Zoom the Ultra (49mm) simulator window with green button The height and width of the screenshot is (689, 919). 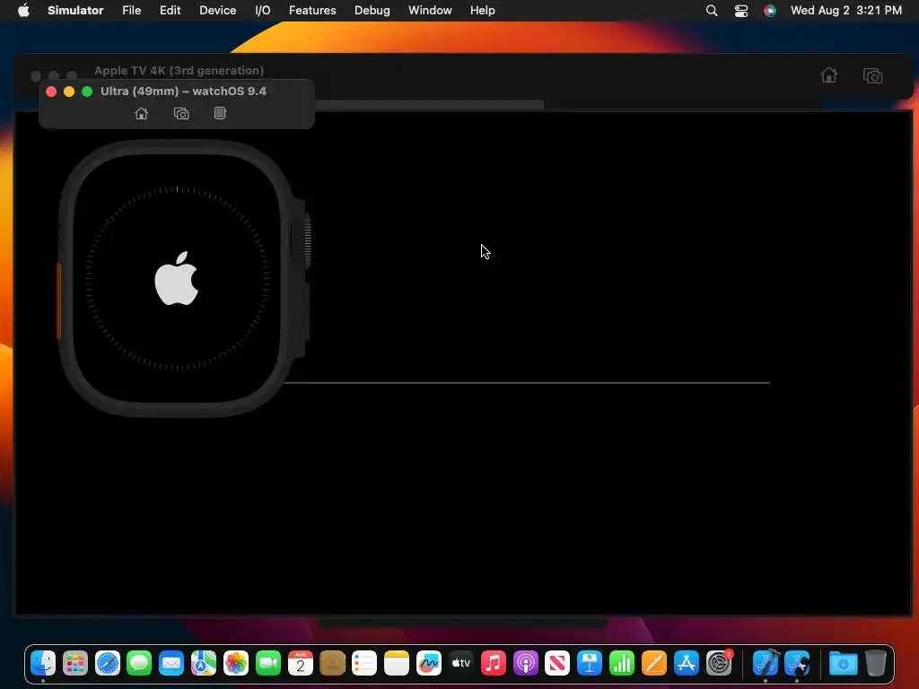[87, 92]
